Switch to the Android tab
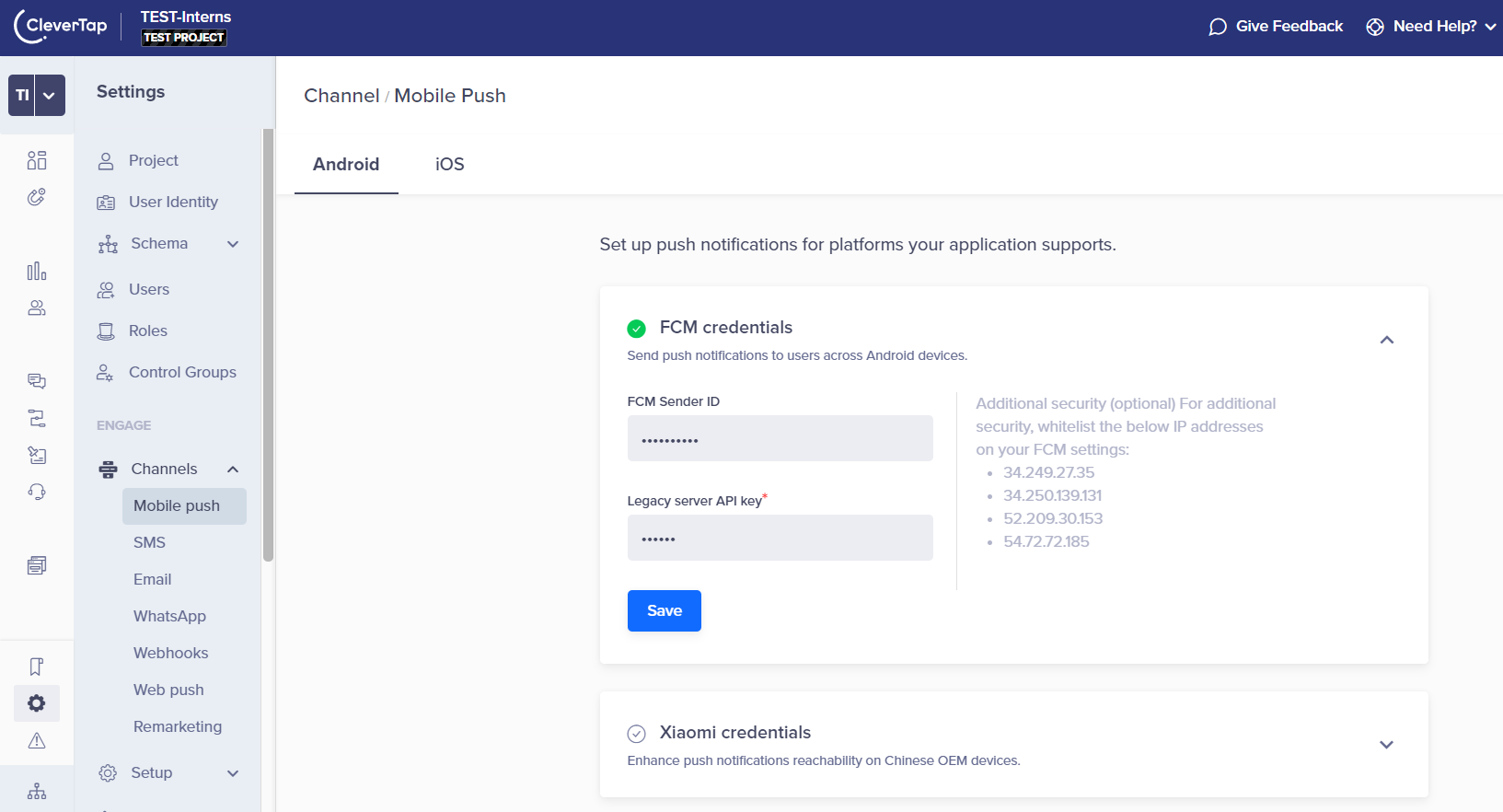 tap(346, 164)
